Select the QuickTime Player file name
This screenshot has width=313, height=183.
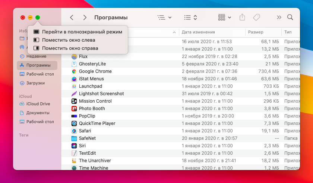point(97,123)
